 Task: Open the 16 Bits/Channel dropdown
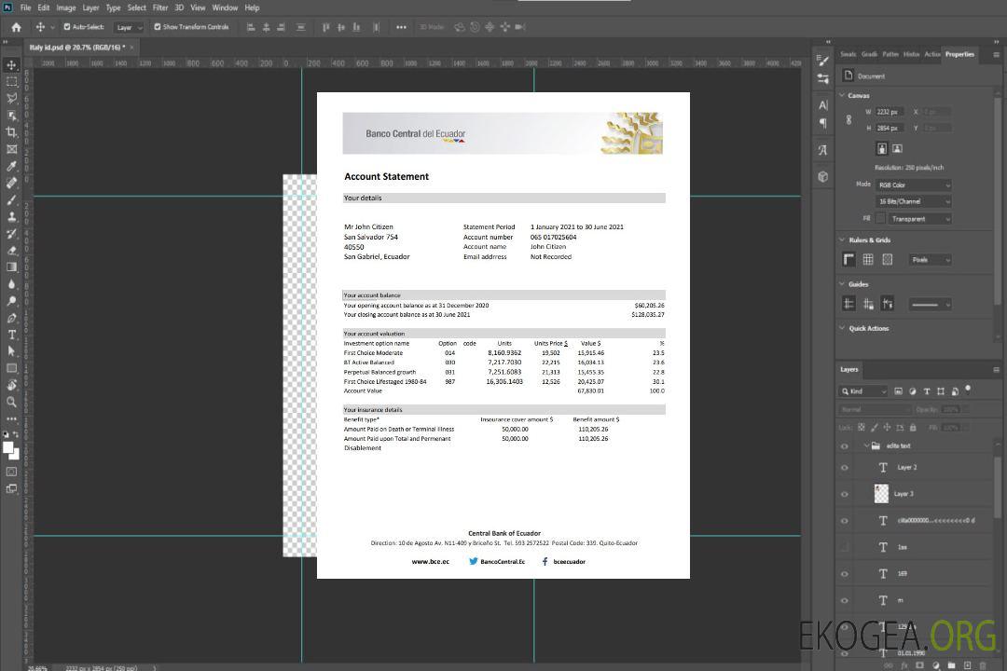[913, 201]
